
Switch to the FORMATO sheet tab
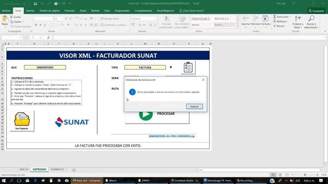[57, 169]
